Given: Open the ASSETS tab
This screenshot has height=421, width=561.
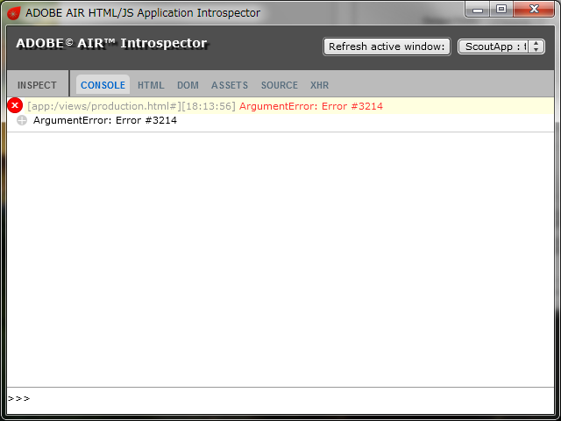Looking at the screenshot, I should [x=230, y=85].
